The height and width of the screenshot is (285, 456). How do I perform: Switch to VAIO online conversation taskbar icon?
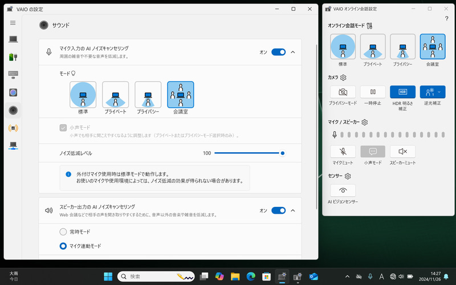click(x=298, y=276)
